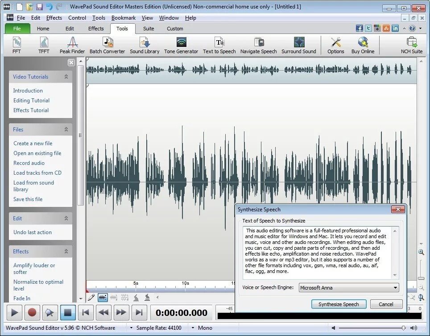This screenshot has height=336, width=430.
Task: Share via the Twitter icon
Action: pyautogui.click(x=368, y=28)
